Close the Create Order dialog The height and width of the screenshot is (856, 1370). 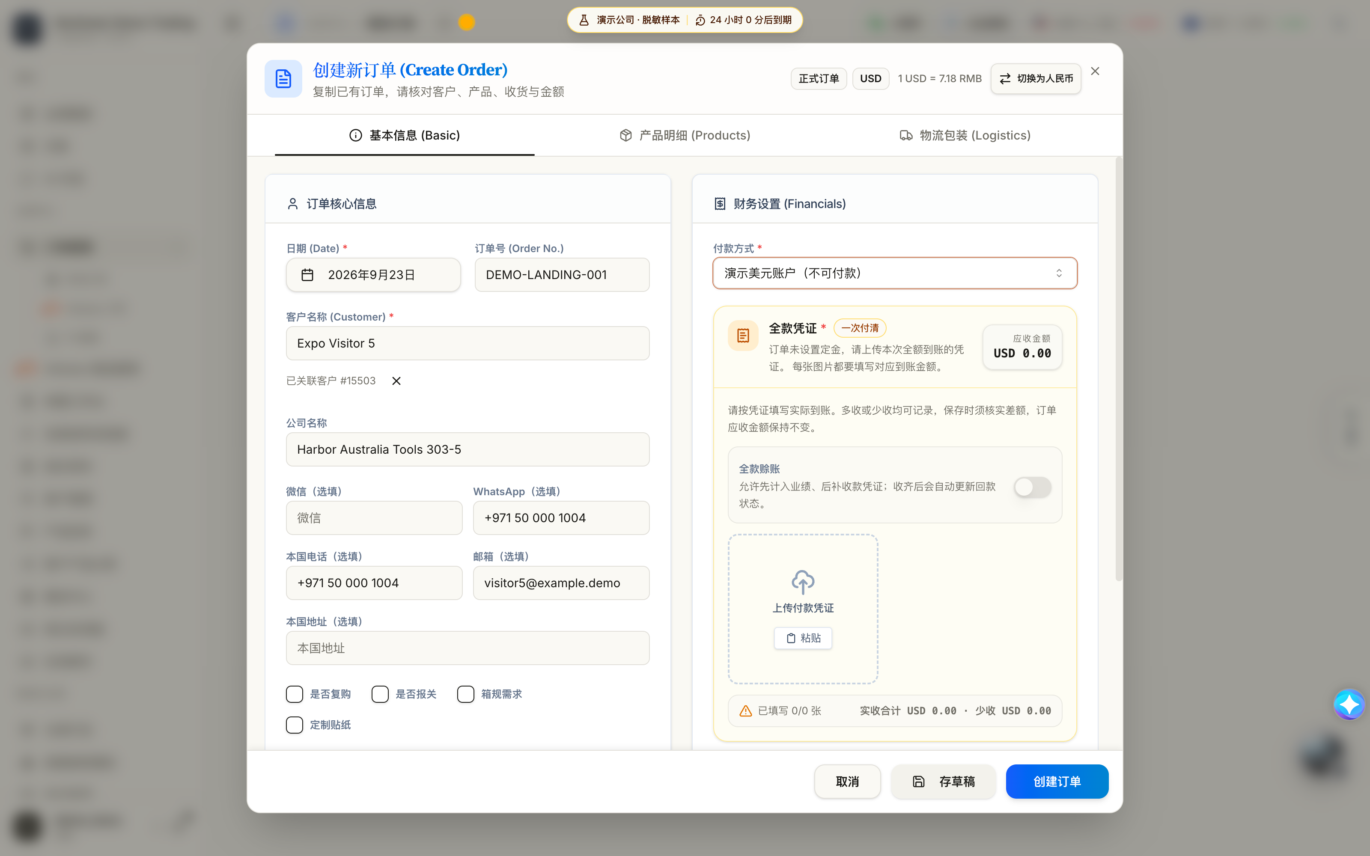coord(1095,71)
